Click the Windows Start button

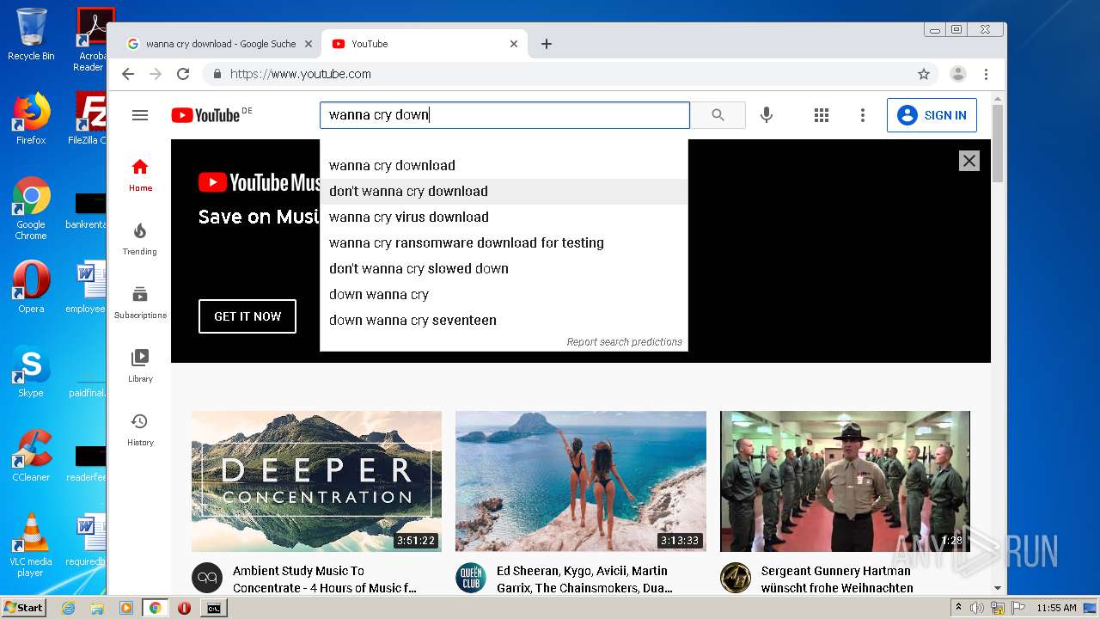click(x=24, y=608)
